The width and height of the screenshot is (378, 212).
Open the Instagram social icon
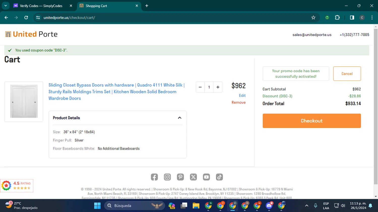[167, 177]
